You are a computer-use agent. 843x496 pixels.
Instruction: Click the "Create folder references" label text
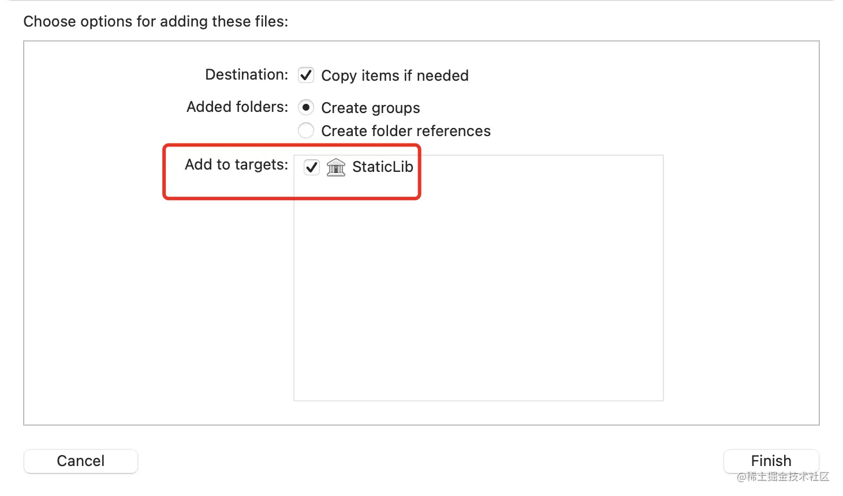click(405, 131)
